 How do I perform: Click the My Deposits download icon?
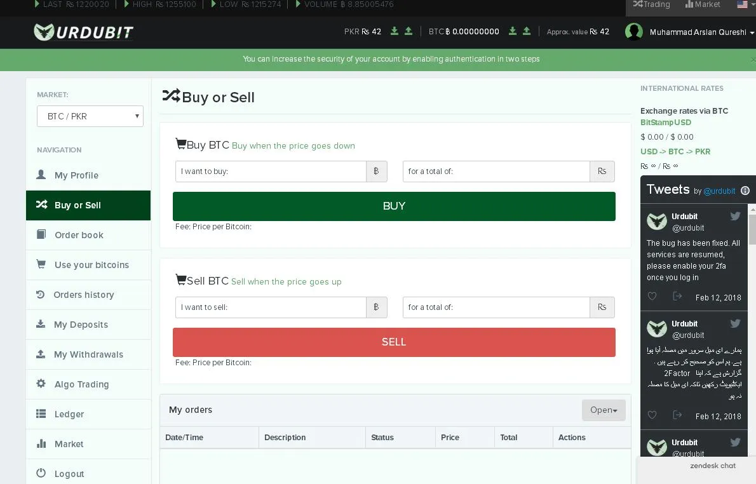coord(41,323)
